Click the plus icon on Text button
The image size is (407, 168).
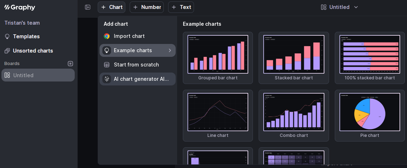(174, 7)
